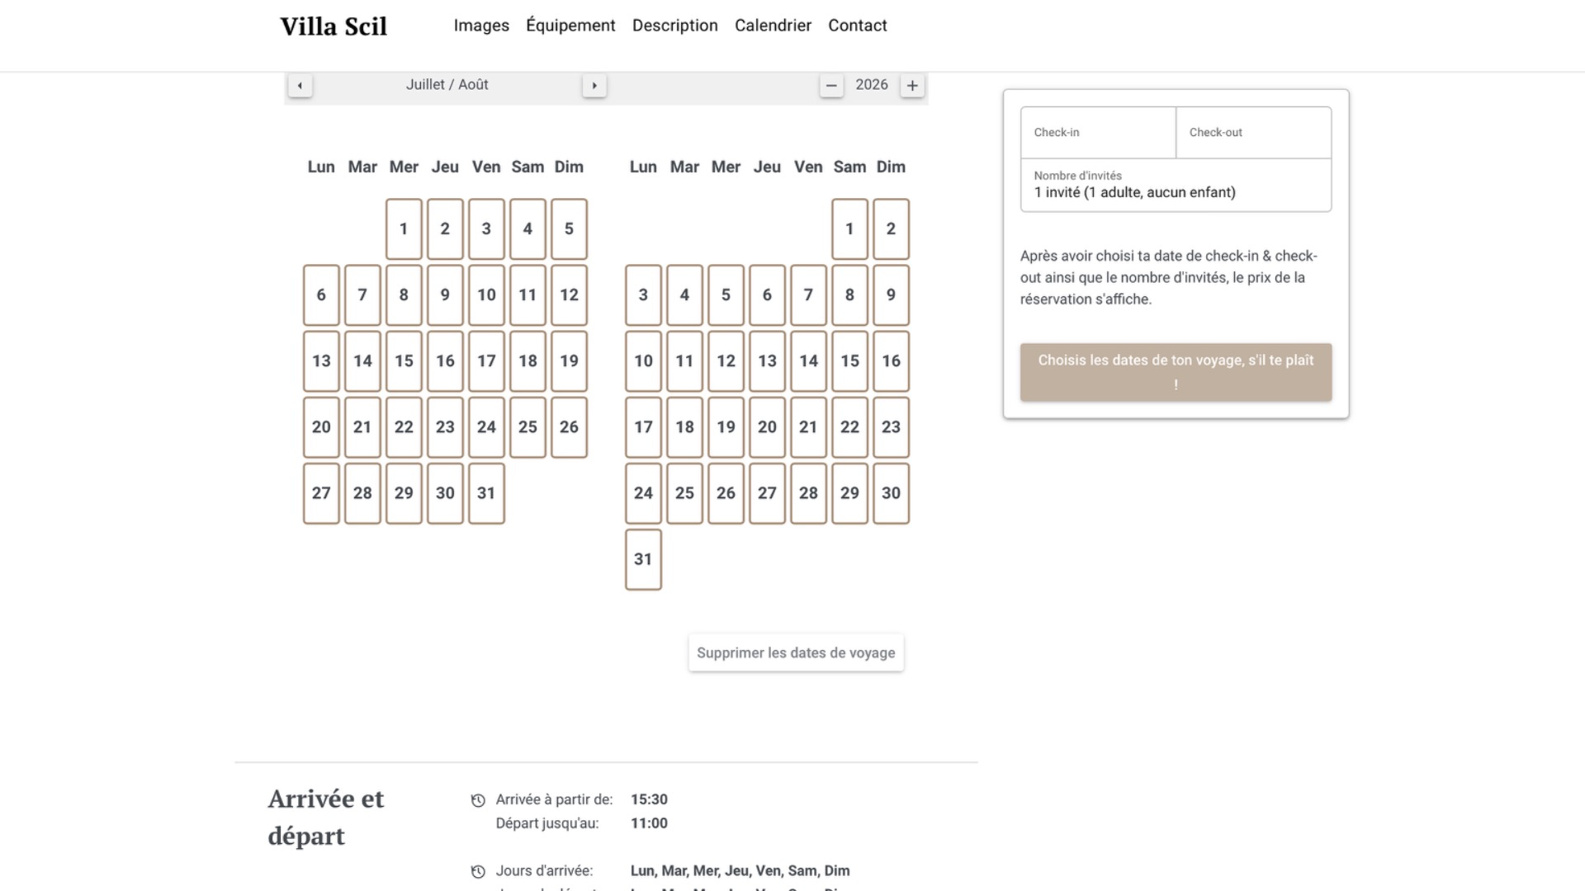This screenshot has height=891, width=1585.
Task: Select August 22 in the calendar
Action: coord(849,427)
